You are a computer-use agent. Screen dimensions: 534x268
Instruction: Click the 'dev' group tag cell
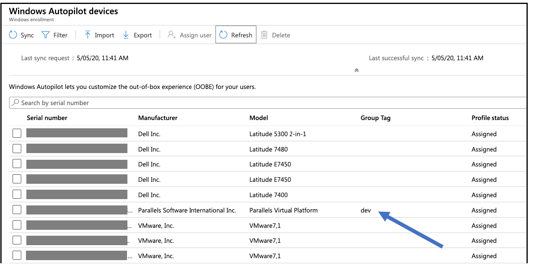[x=366, y=210]
